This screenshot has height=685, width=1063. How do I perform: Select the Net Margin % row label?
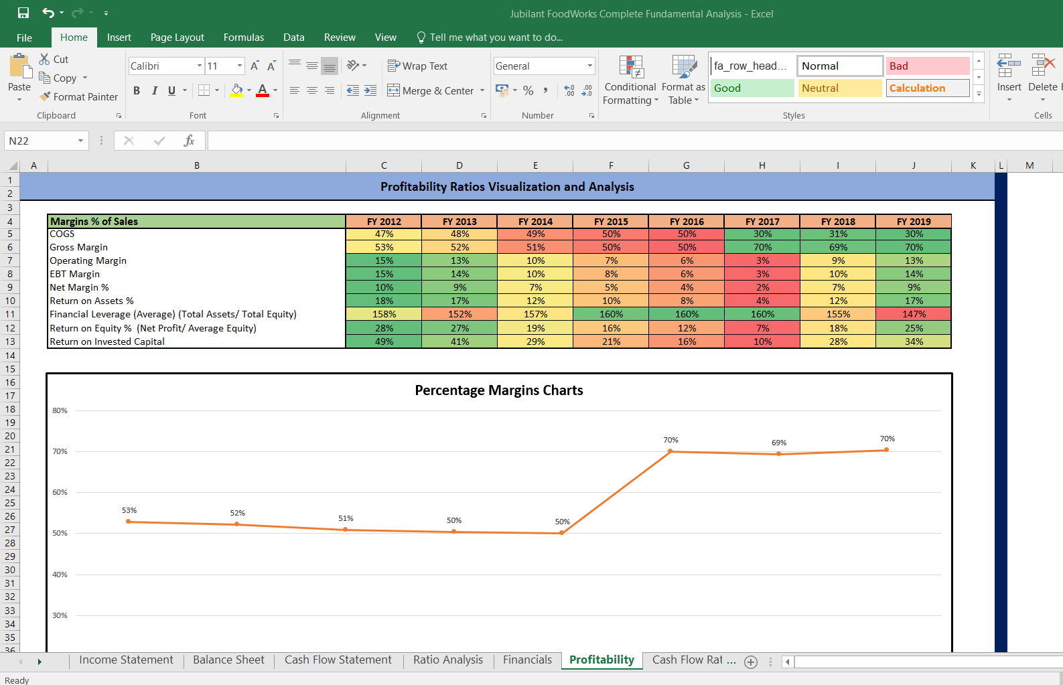[x=79, y=287]
